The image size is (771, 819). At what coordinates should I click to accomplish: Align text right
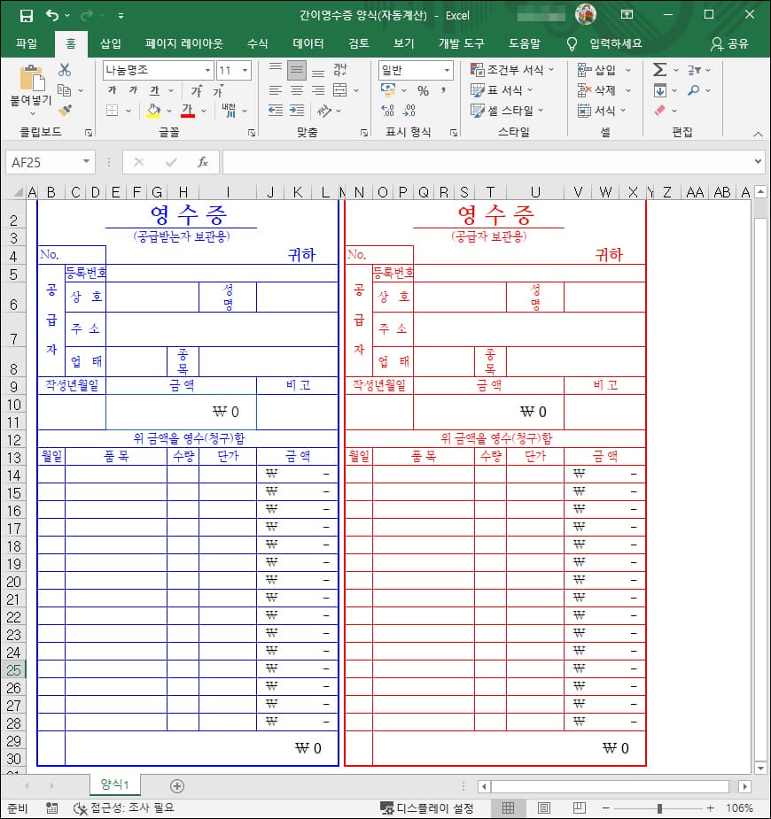[x=318, y=90]
